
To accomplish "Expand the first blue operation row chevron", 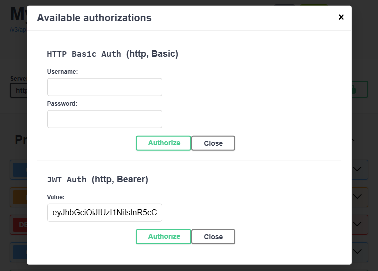I will pyautogui.click(x=358, y=169).
